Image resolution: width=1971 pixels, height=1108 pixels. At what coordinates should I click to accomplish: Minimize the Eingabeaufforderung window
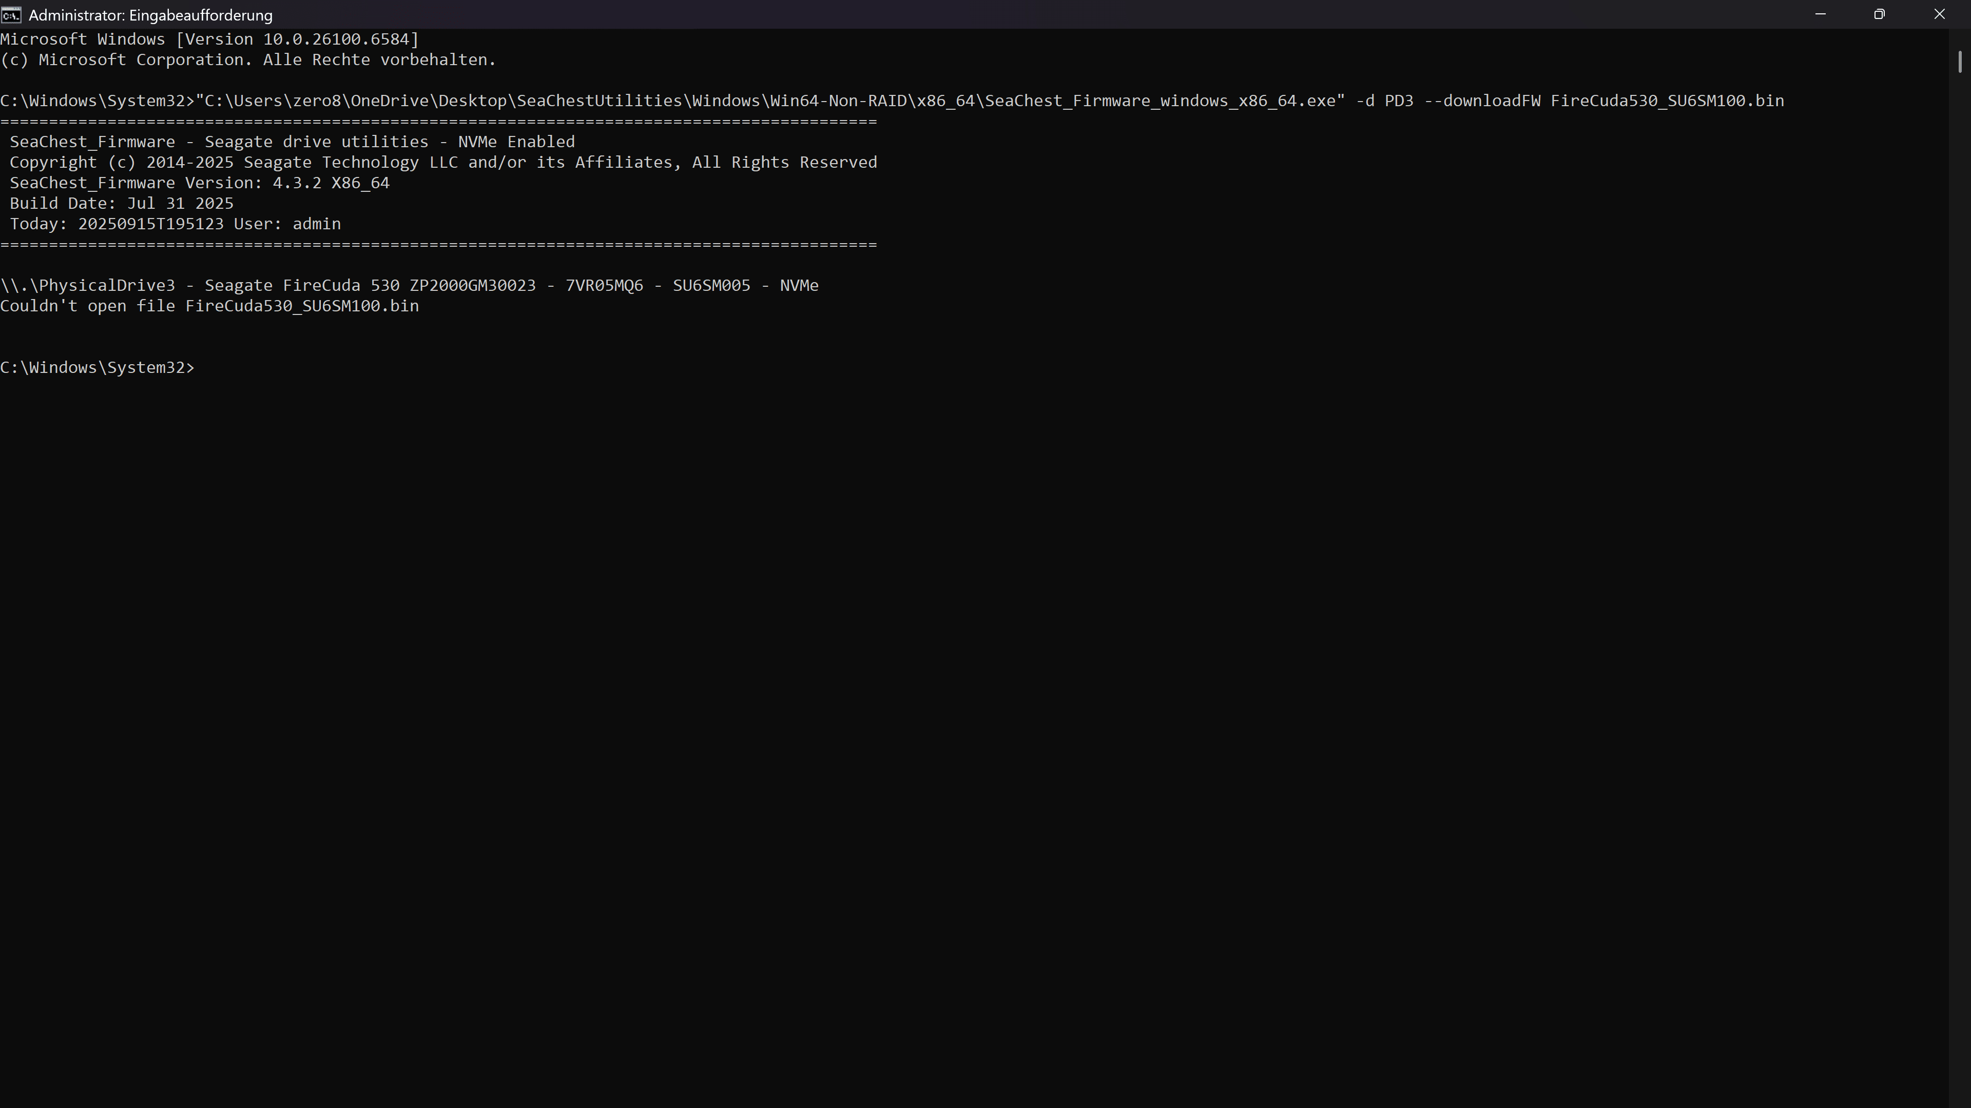[1820, 14]
